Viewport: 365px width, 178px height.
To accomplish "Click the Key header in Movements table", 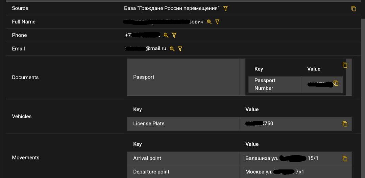I will pos(137,144).
